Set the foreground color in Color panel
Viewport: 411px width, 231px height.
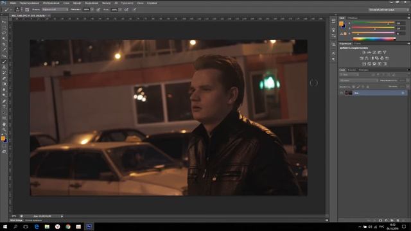pyautogui.click(x=341, y=24)
